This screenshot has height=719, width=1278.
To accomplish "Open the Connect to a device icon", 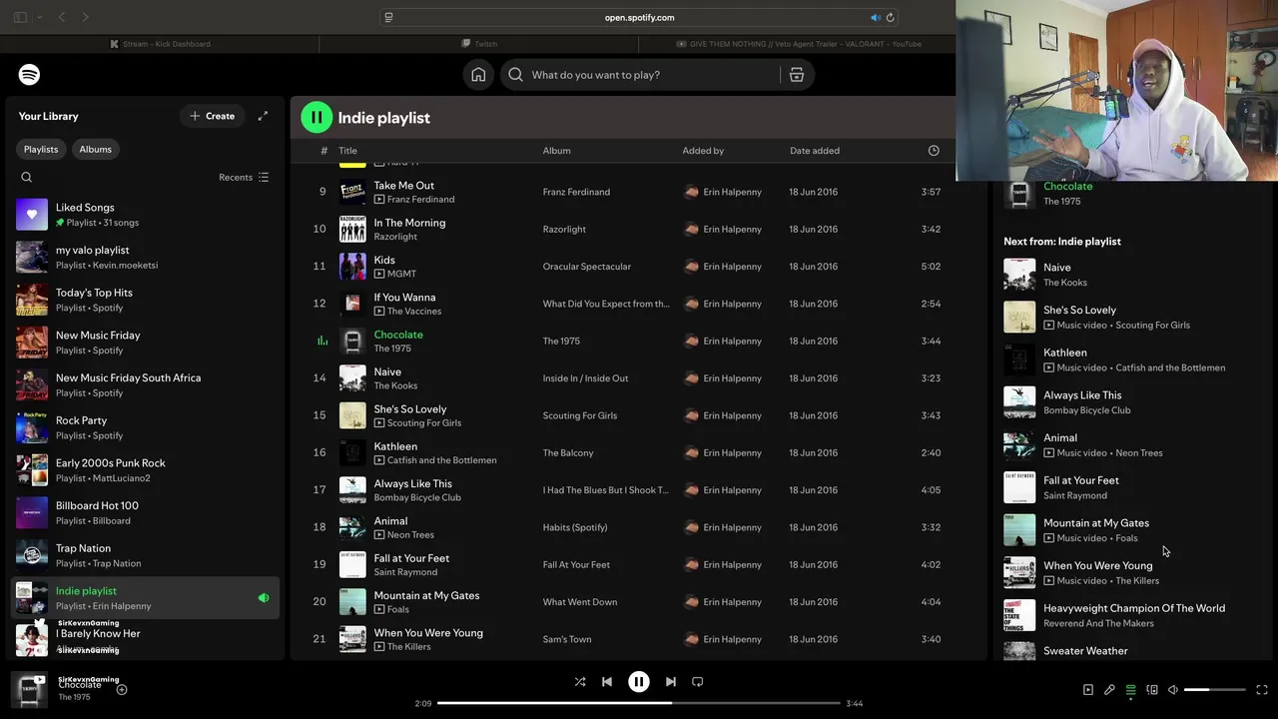I will tap(1152, 690).
